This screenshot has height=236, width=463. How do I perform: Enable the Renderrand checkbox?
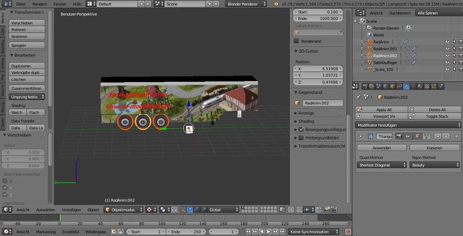[x=296, y=41]
